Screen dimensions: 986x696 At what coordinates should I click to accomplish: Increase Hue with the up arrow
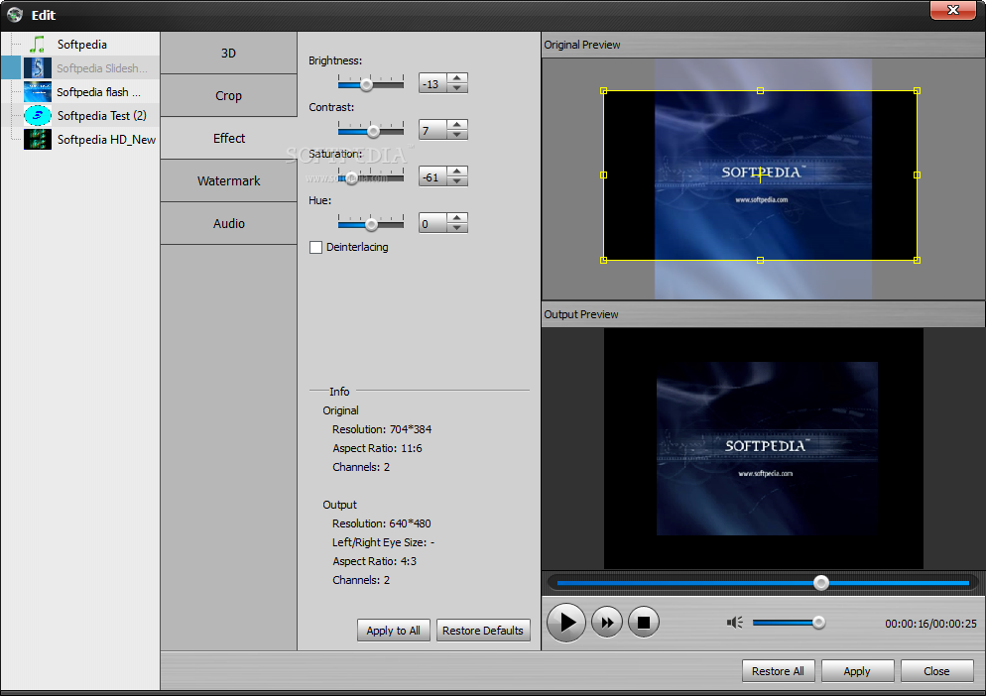457,217
